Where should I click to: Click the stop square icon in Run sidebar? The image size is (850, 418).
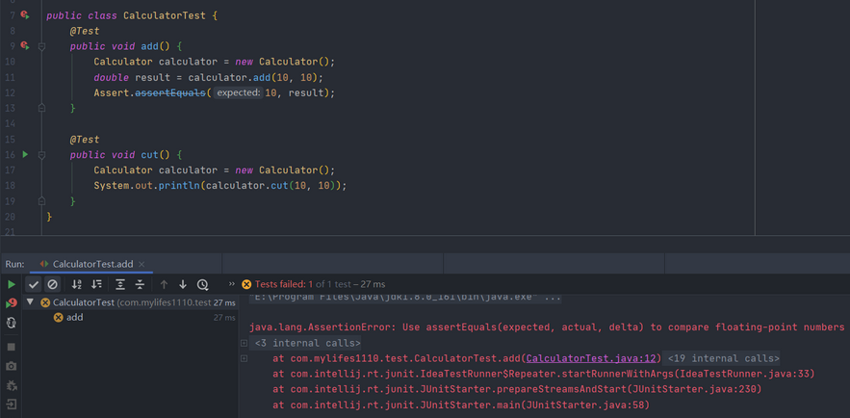click(x=12, y=347)
